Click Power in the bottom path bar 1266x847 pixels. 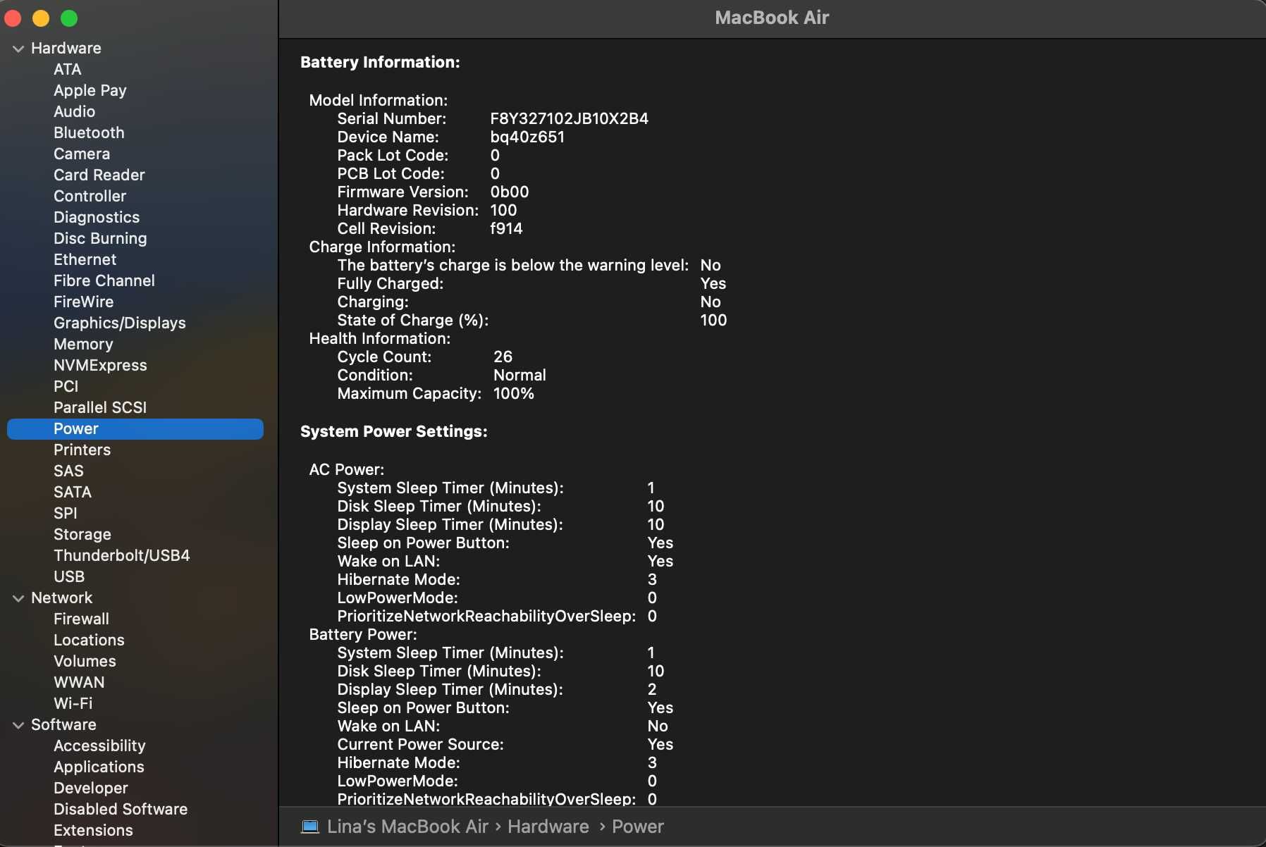pyautogui.click(x=638, y=827)
